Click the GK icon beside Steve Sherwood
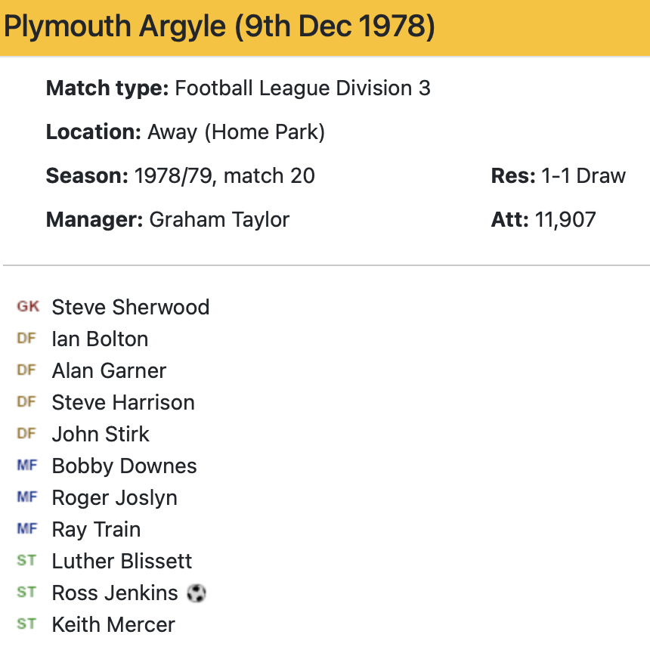Viewport: 650px width, 650px height. tap(27, 307)
